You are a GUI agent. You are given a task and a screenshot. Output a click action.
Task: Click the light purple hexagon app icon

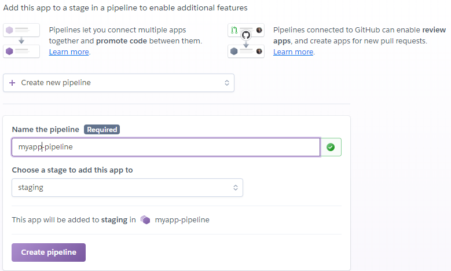tap(9, 30)
